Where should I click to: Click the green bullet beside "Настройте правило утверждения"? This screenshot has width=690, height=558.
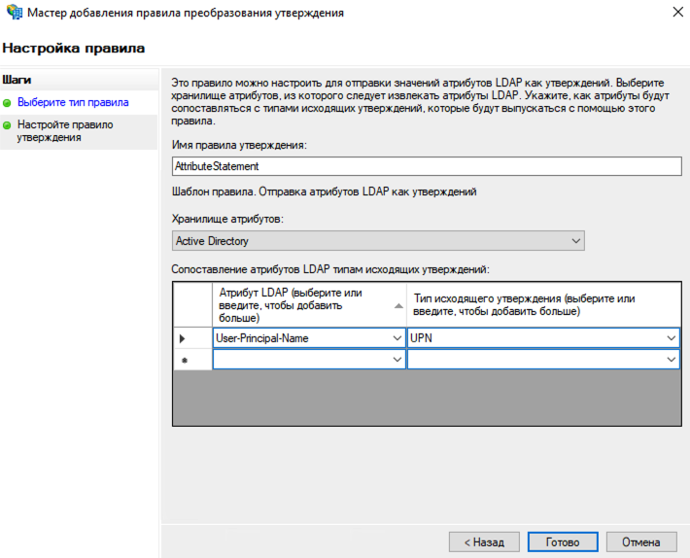click(8, 125)
